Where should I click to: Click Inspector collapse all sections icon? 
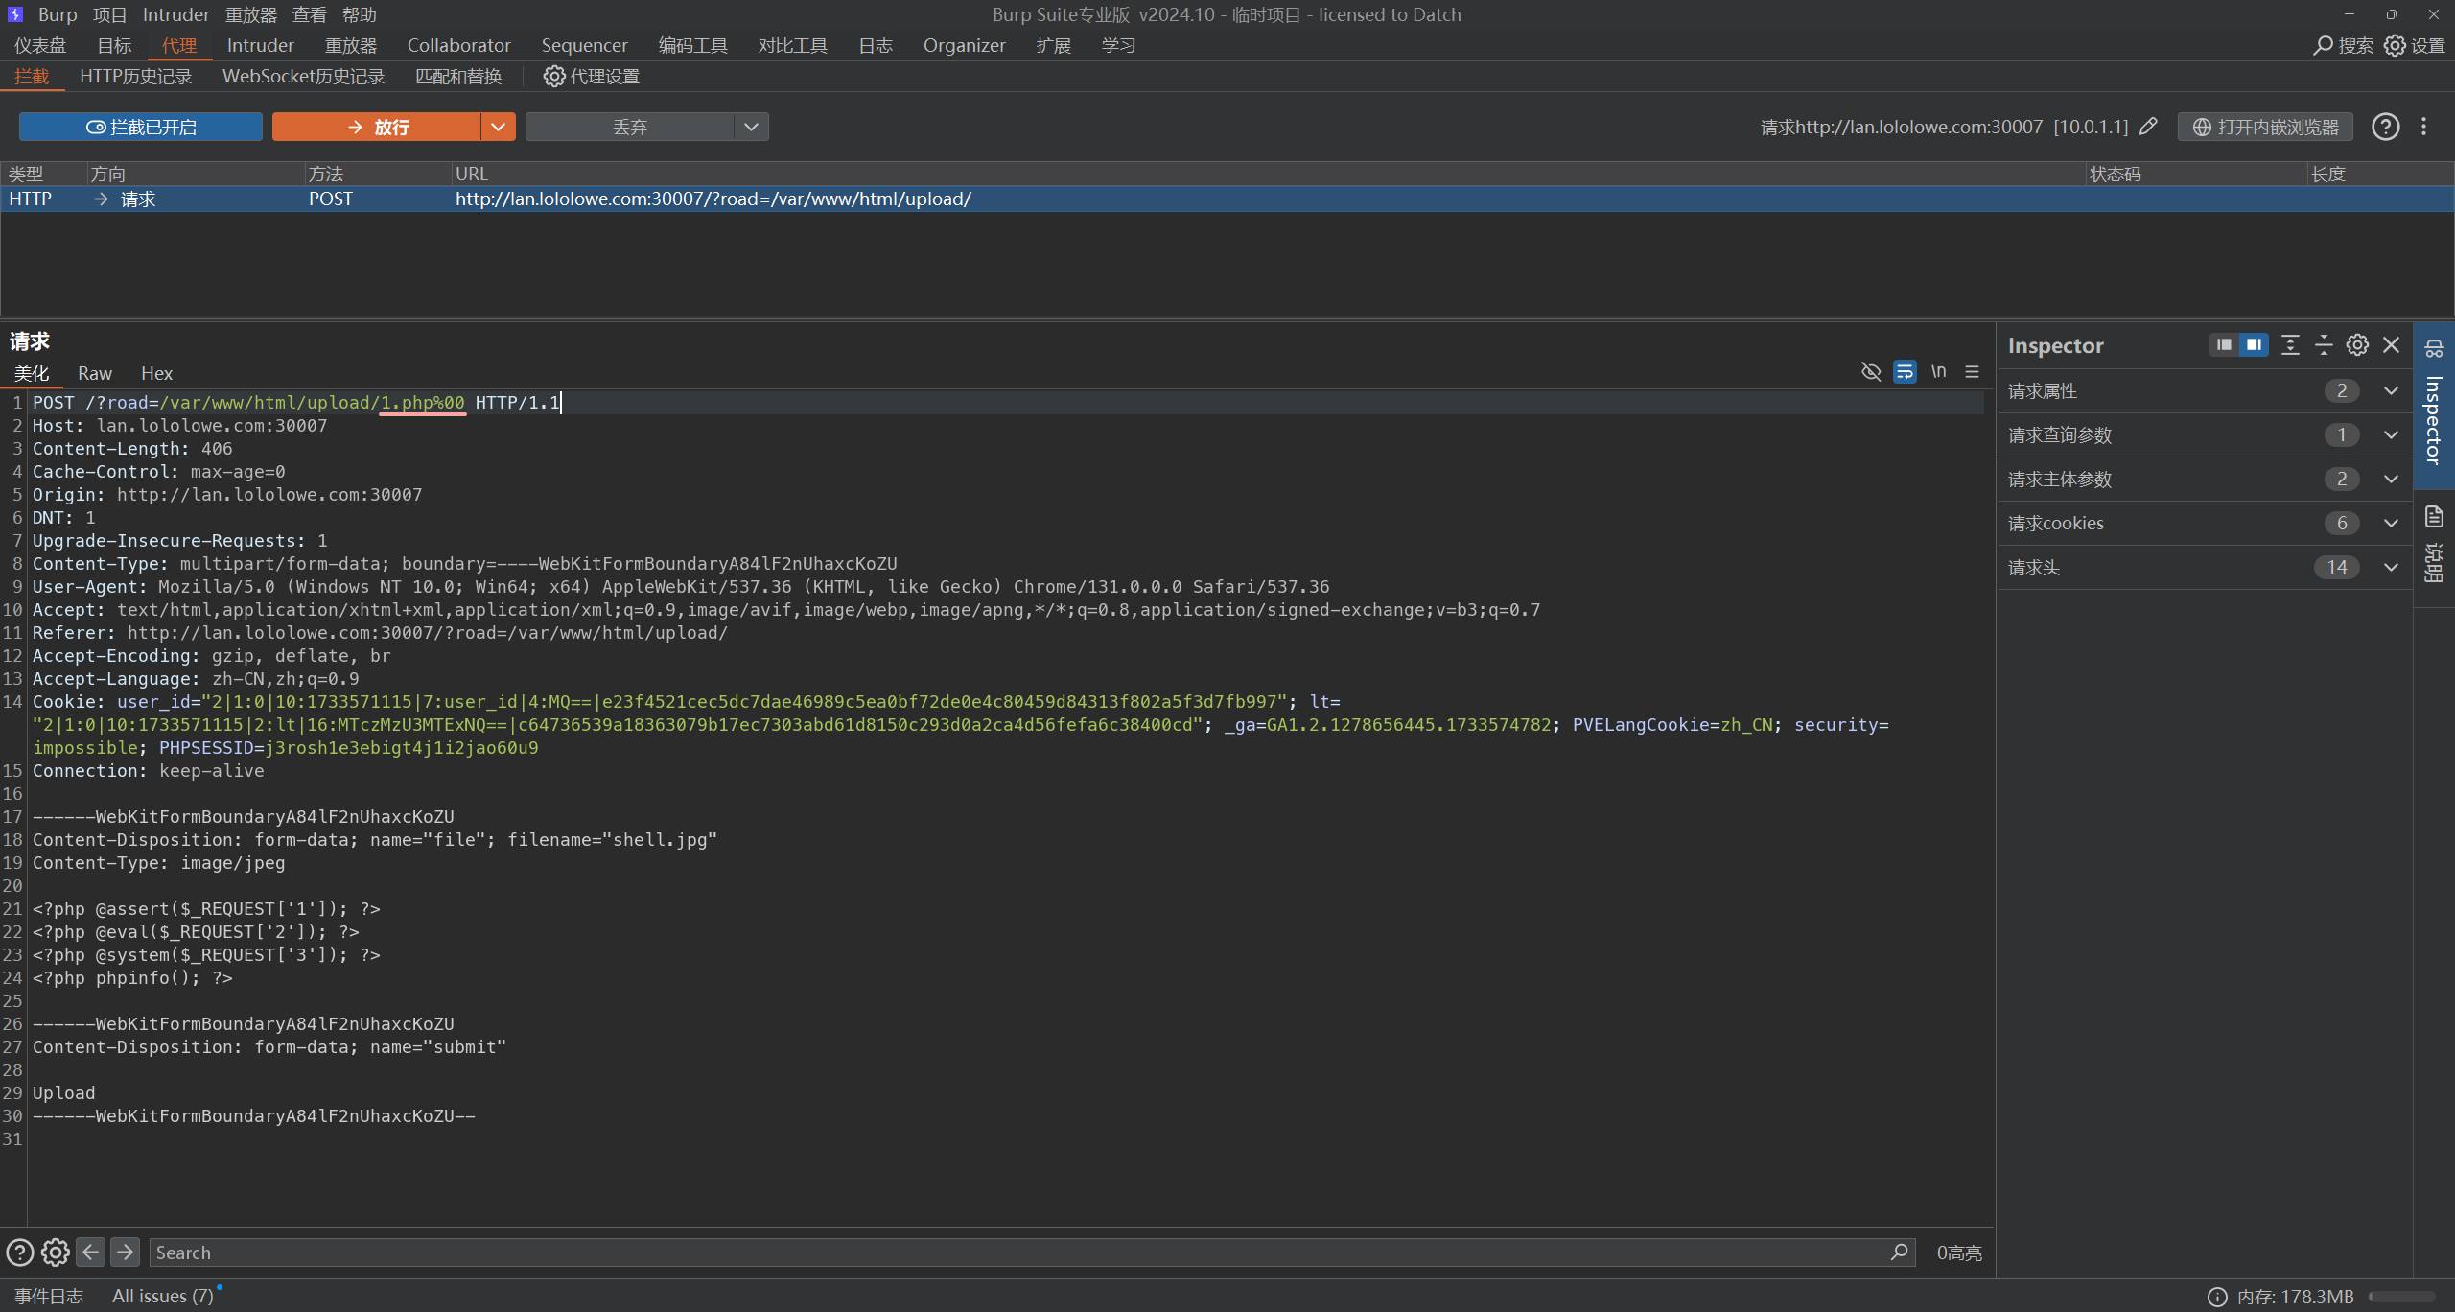tap(2324, 344)
